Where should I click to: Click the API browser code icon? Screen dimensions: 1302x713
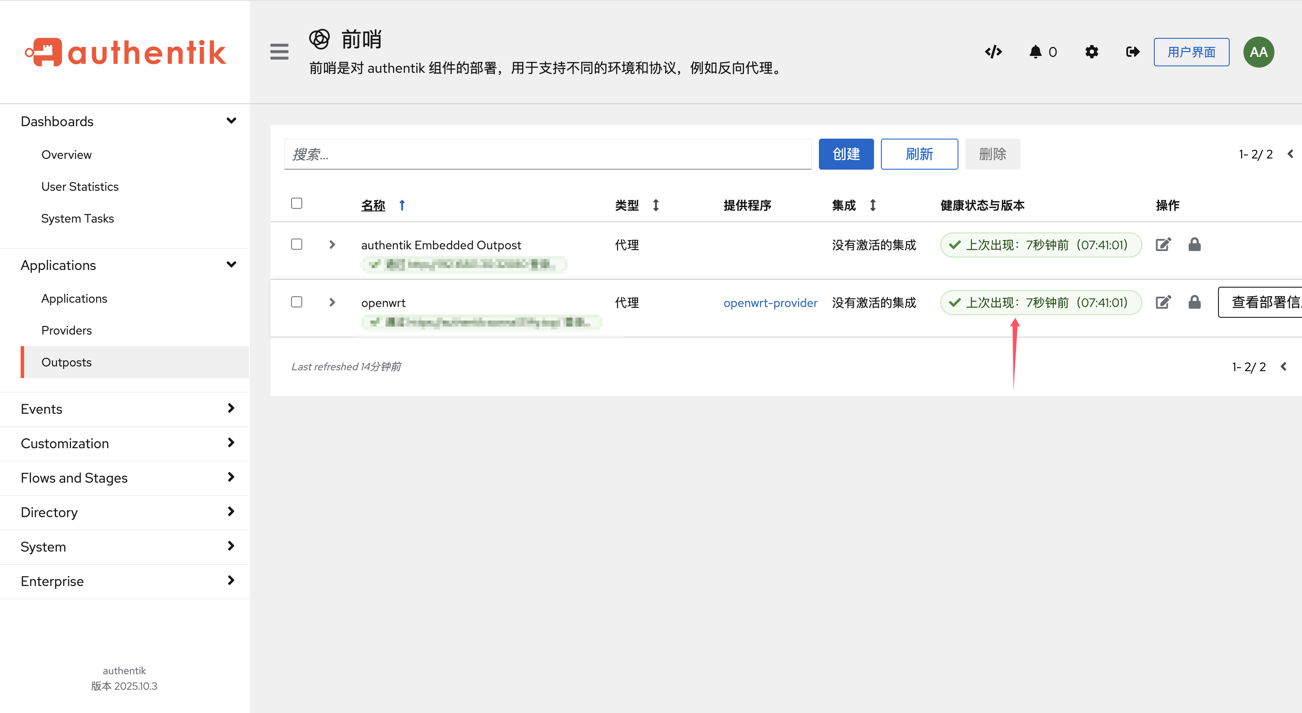(993, 52)
